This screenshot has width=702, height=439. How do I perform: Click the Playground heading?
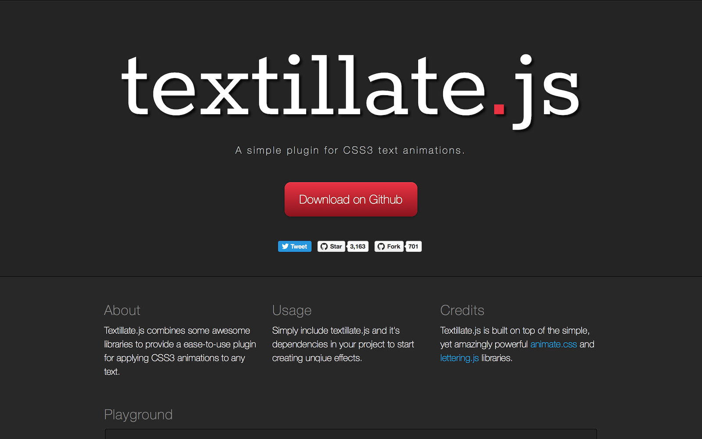[x=138, y=414]
